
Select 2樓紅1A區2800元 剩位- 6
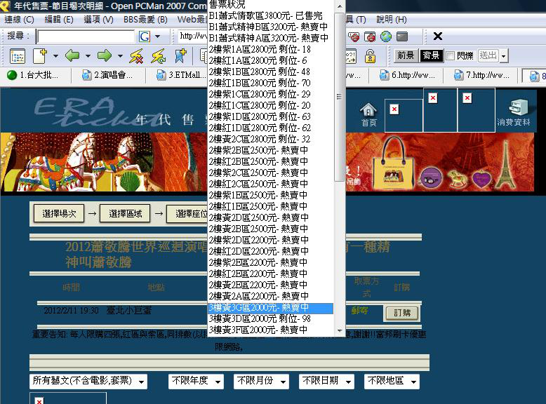click(271, 60)
